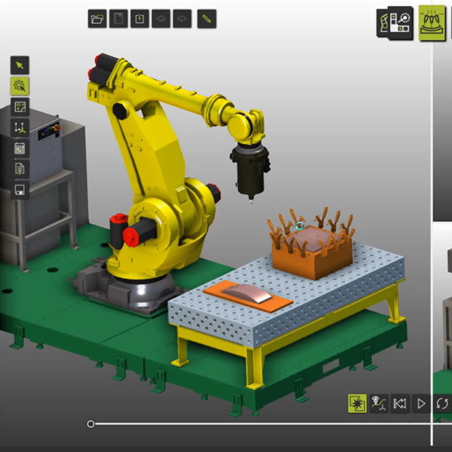Play the robot simulation
The width and height of the screenshot is (452, 452).
coord(421,403)
